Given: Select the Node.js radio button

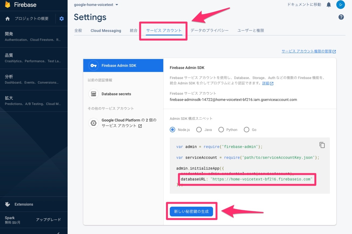Looking at the screenshot, I should [x=172, y=130].
